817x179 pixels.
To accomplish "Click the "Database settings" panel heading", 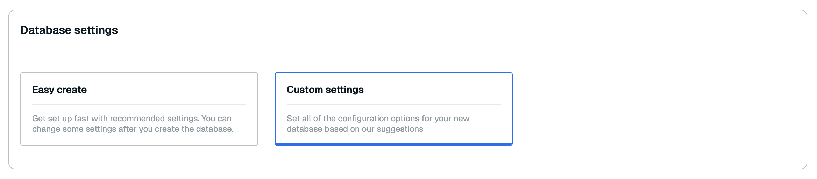I will [69, 30].
